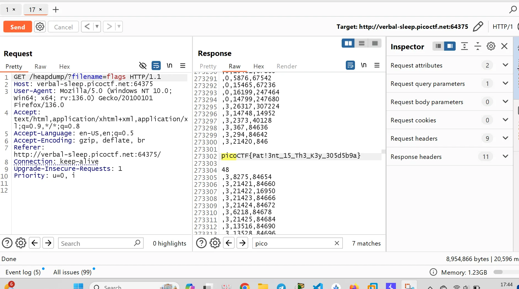Click next match arrow in response search
This screenshot has height=289, width=519.
click(x=242, y=243)
